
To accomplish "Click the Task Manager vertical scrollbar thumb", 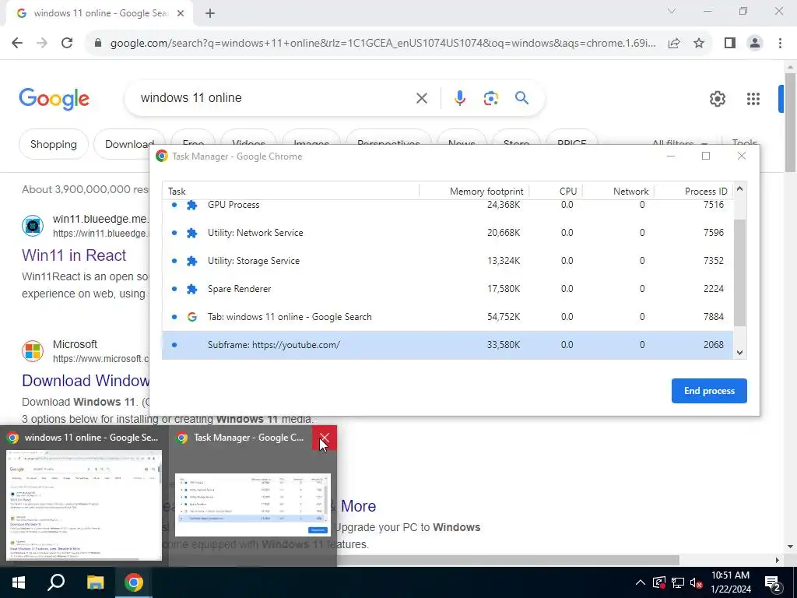I will click(739, 273).
